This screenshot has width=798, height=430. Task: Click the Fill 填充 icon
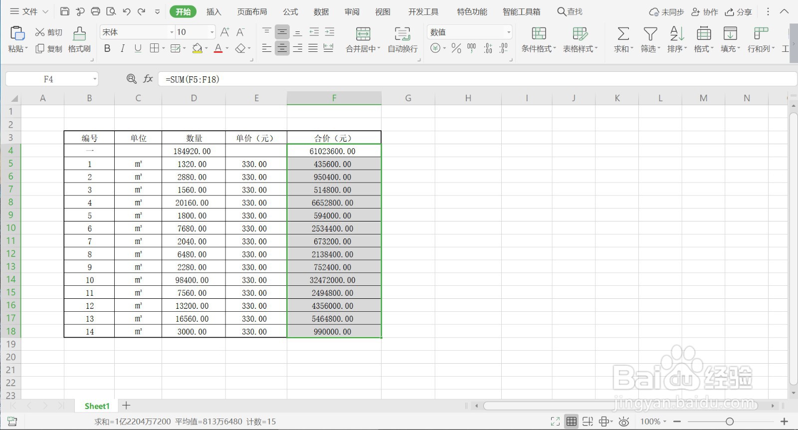[x=730, y=34]
